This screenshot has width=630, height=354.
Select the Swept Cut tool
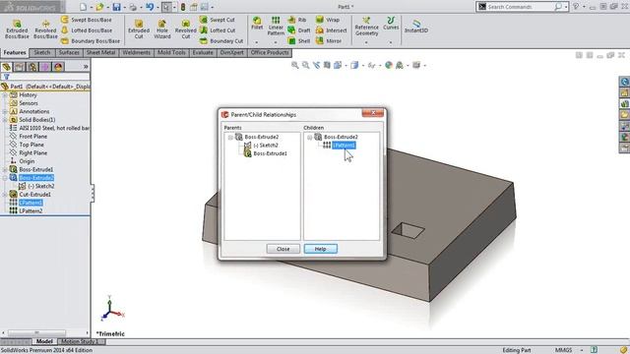(x=218, y=20)
